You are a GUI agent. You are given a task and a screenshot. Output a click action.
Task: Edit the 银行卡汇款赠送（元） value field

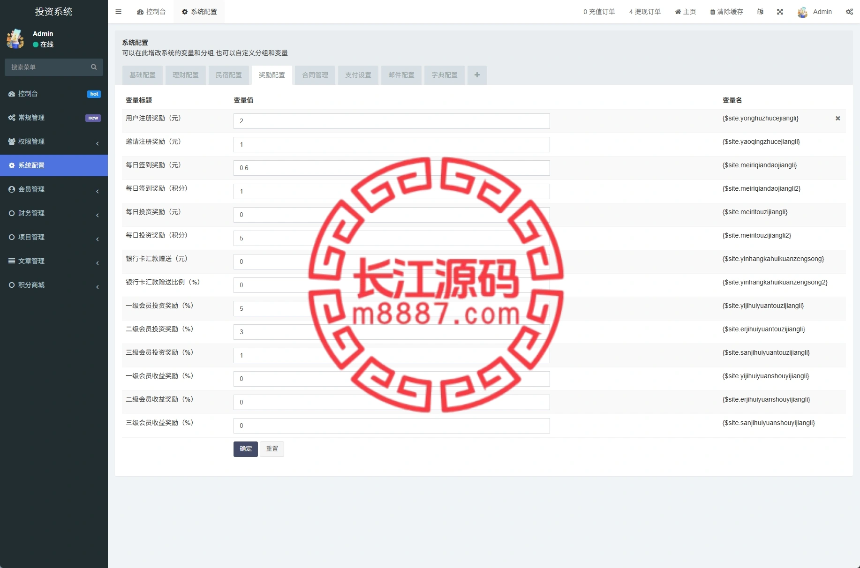392,262
